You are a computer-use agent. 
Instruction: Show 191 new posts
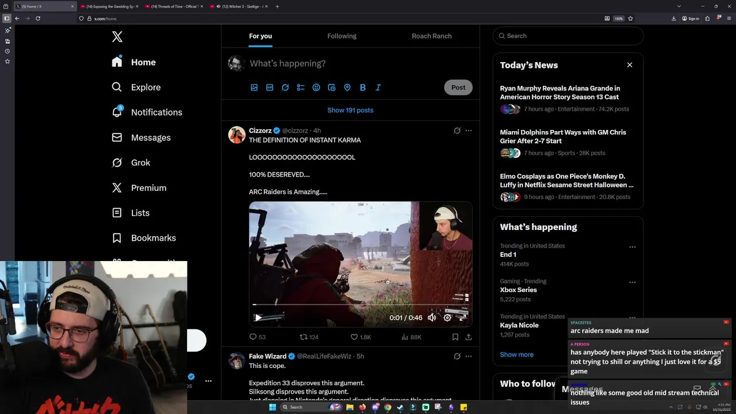(x=350, y=110)
